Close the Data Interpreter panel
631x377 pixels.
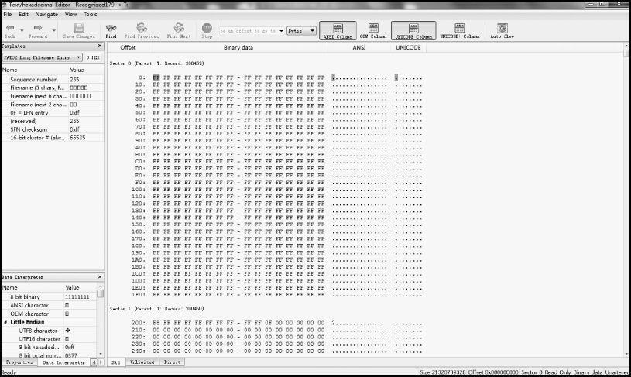(100, 277)
